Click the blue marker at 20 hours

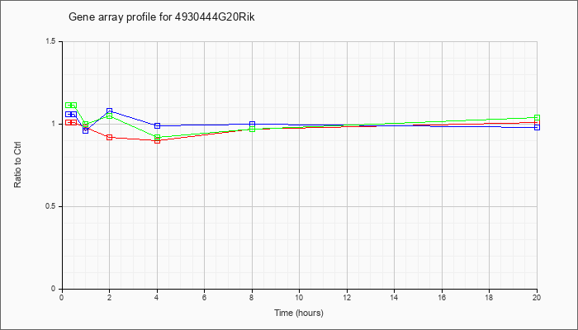[x=537, y=127]
